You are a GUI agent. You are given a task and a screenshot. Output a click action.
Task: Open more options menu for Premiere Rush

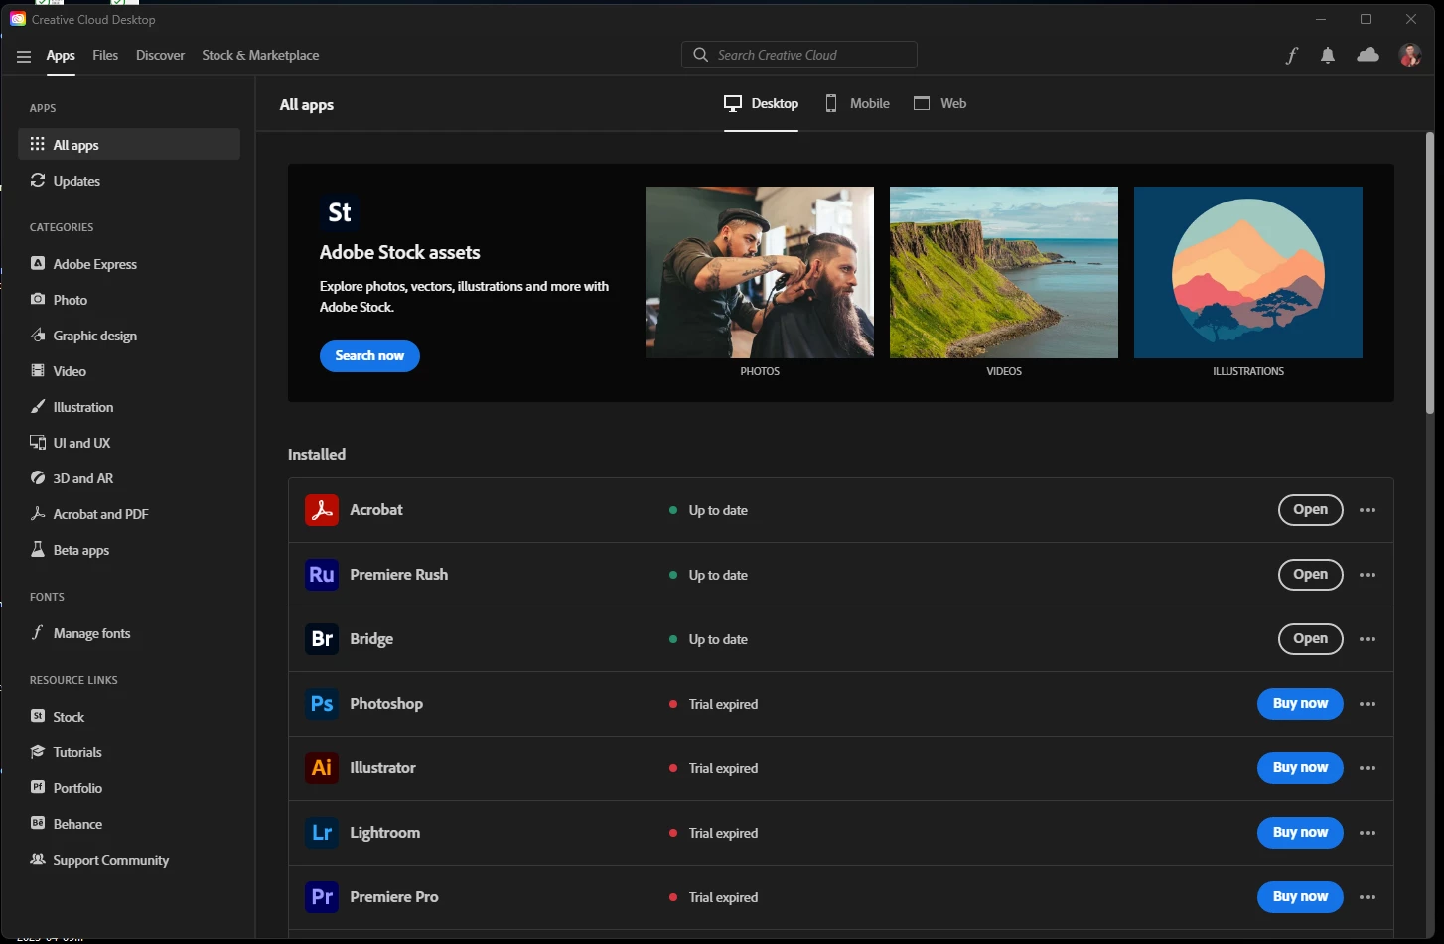coord(1368,575)
